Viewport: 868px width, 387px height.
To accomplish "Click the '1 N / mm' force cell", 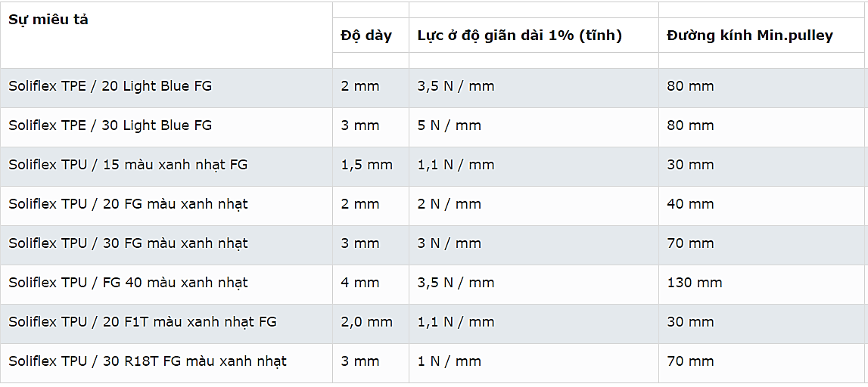I will 449,361.
